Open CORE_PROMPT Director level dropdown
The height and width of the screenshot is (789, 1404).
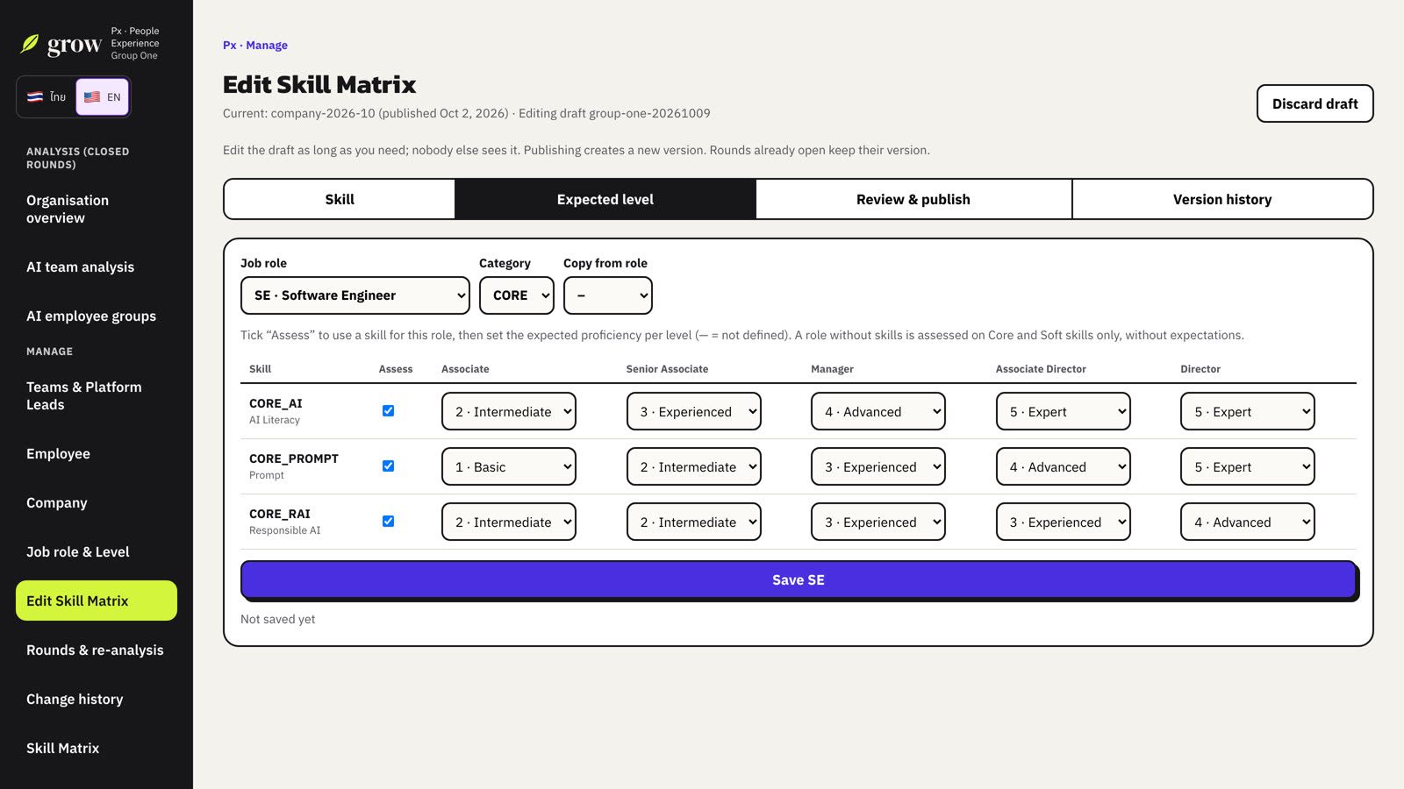click(x=1248, y=466)
